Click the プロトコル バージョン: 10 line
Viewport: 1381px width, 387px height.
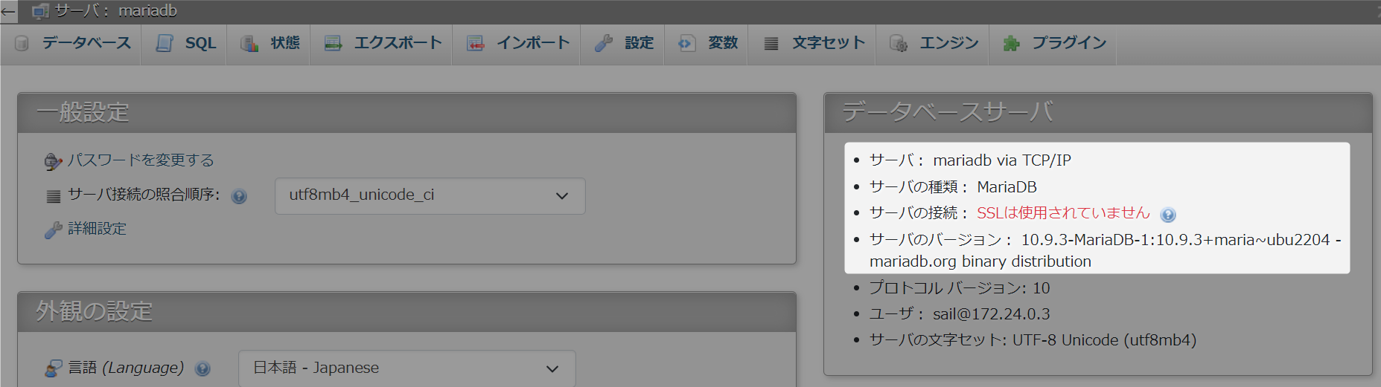tap(960, 287)
